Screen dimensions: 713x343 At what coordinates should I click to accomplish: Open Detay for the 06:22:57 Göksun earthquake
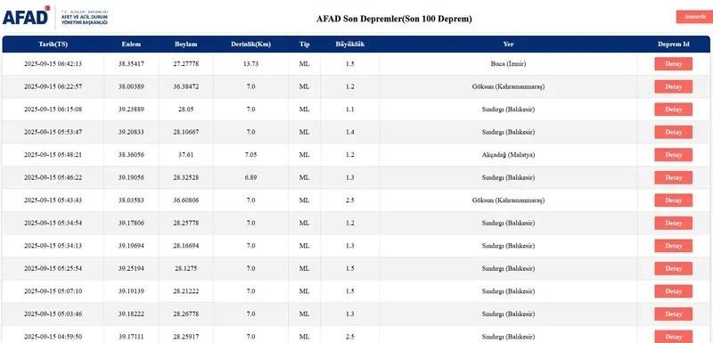pos(674,86)
